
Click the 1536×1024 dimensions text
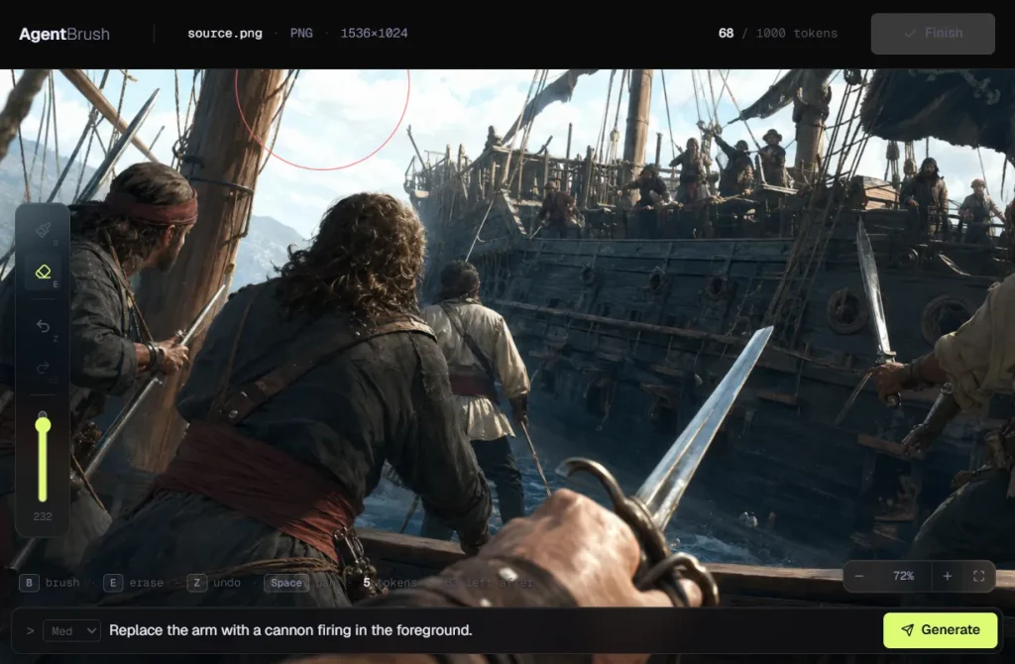point(374,33)
